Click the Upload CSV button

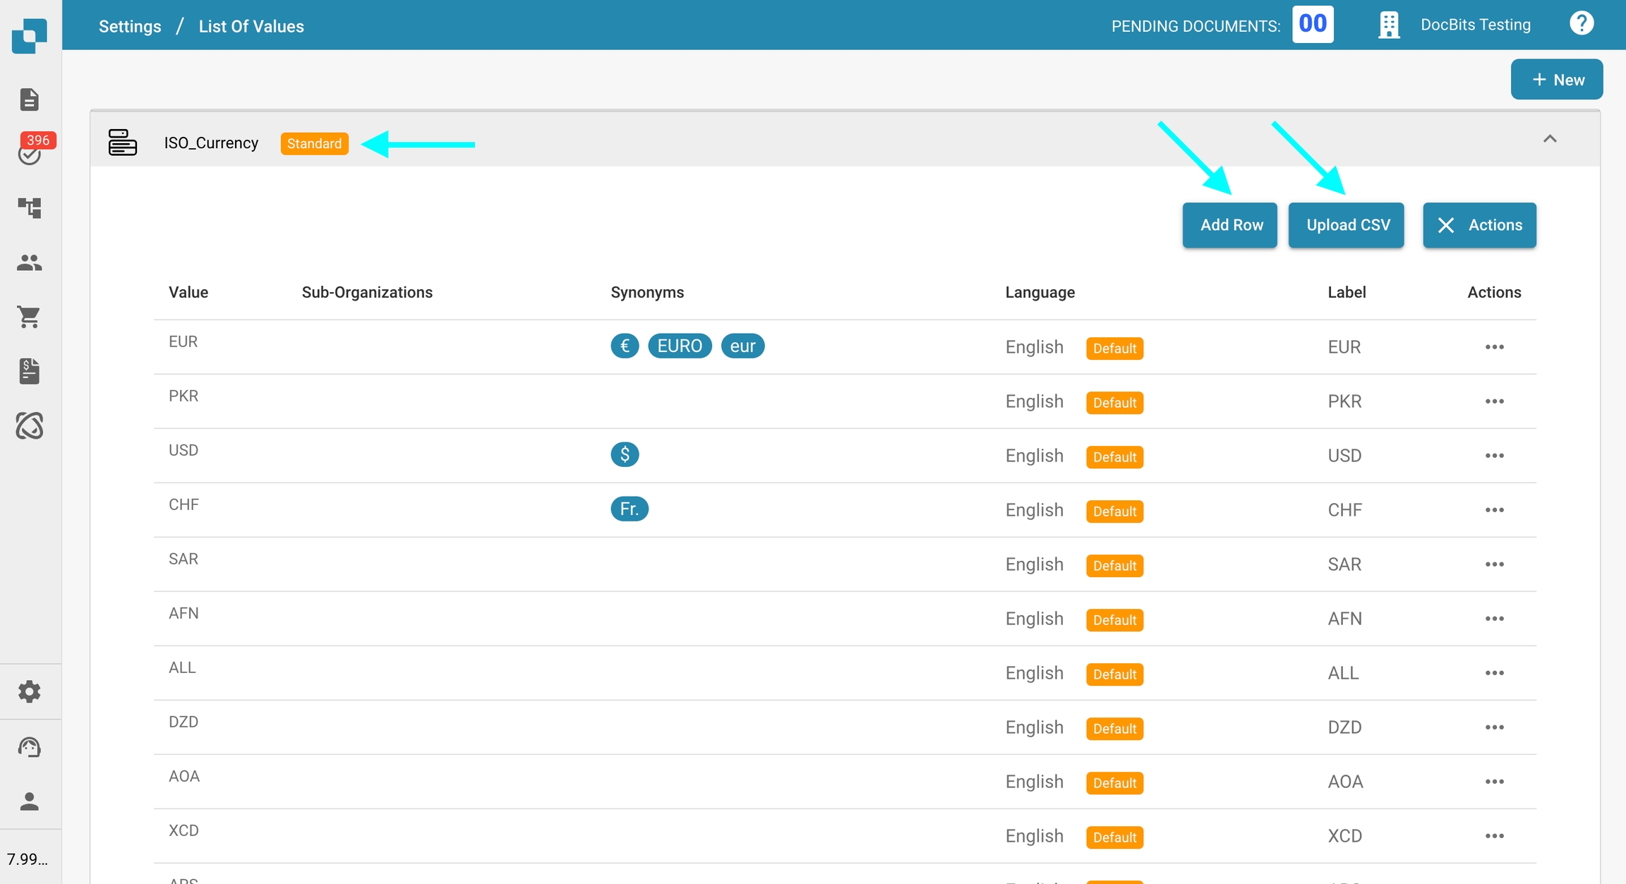click(x=1347, y=225)
